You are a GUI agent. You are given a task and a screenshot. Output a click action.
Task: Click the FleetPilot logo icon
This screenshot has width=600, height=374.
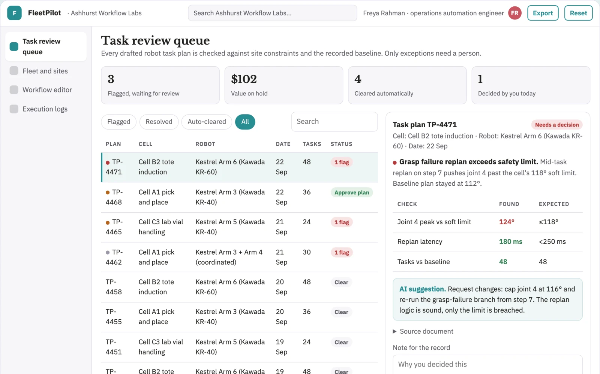pos(14,13)
